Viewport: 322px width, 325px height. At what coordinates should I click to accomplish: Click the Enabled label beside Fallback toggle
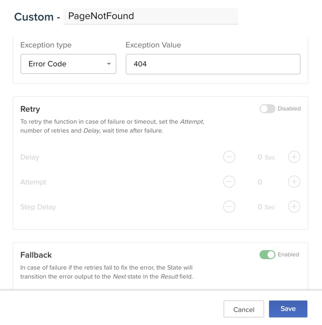[x=289, y=255]
